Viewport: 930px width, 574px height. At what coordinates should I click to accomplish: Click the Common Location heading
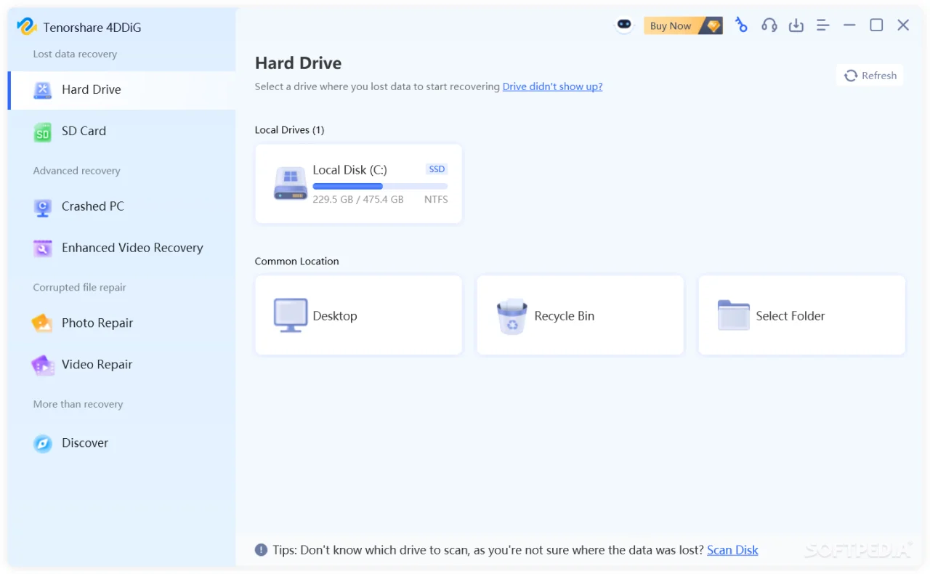click(296, 262)
